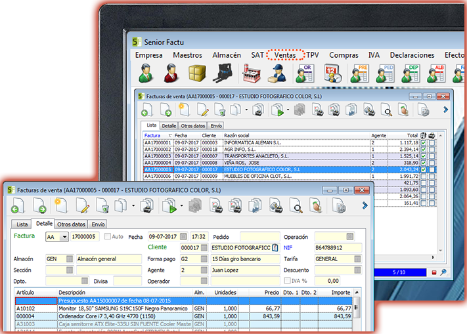
Task: Click duplicate invoice icon in front window
Action: point(121,206)
